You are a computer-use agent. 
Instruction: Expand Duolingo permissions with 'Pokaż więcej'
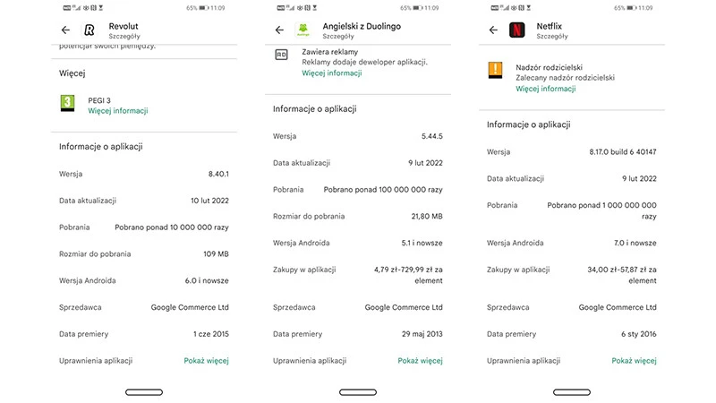tap(421, 361)
